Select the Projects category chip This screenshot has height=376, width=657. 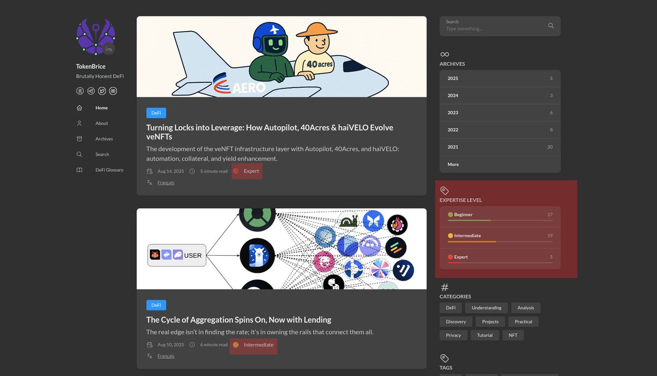491,321
